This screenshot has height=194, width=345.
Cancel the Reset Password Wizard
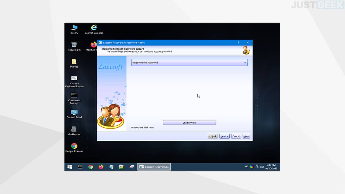point(236,136)
